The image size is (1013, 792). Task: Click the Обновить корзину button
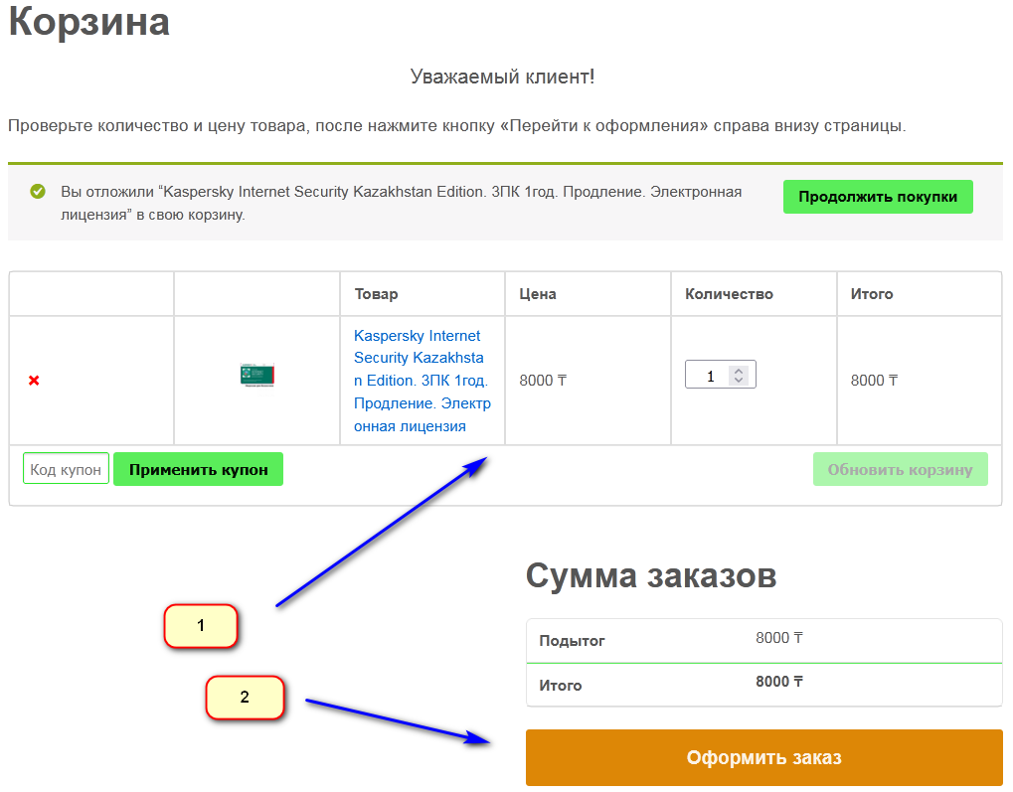tap(900, 469)
